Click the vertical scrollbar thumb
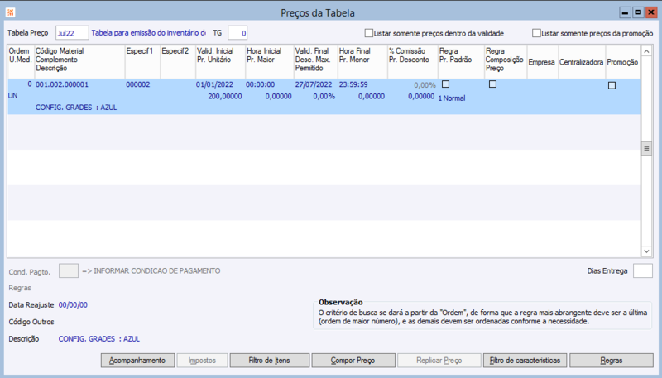The height and width of the screenshot is (378, 662). [646, 149]
